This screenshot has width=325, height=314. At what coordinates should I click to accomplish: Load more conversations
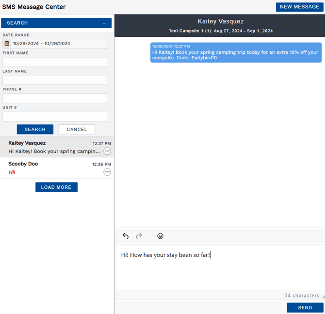56,187
